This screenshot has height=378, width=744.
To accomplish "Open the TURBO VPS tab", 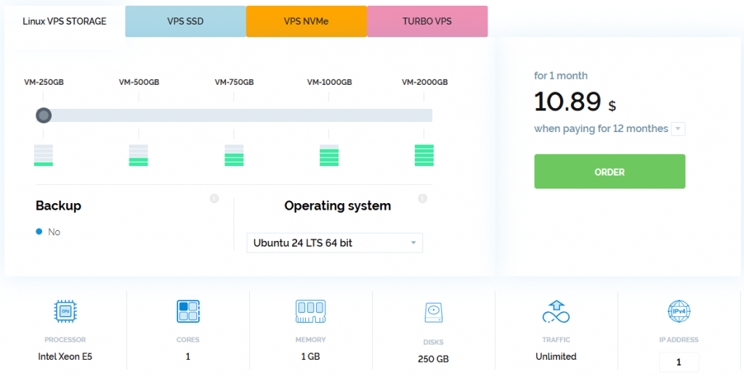I will 427,21.
